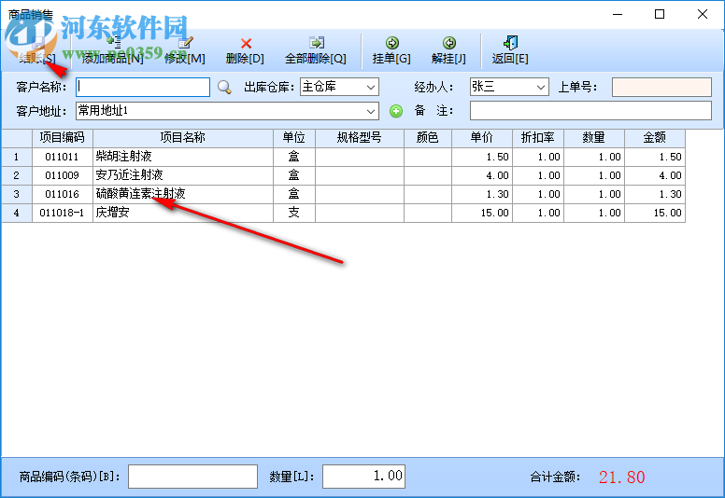
Task: Click delete all 全部删除[Q] icon
Action: click(317, 43)
